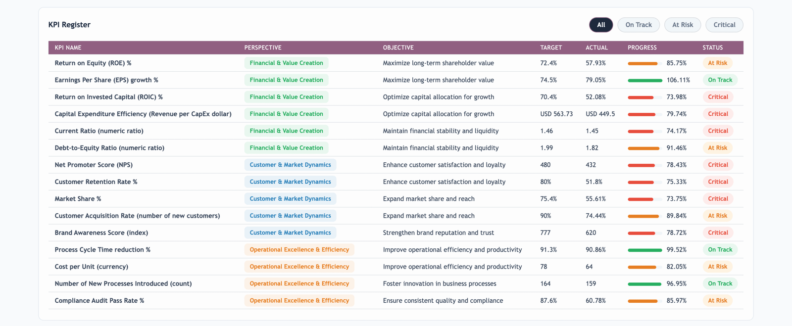Click objective 'Ensure consistent quality and compliance'
This screenshot has width=792, height=326.
pyautogui.click(x=443, y=300)
